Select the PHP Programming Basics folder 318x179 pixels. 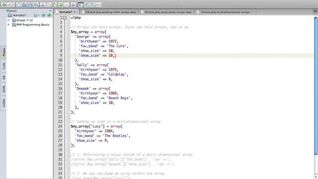[x=31, y=24]
